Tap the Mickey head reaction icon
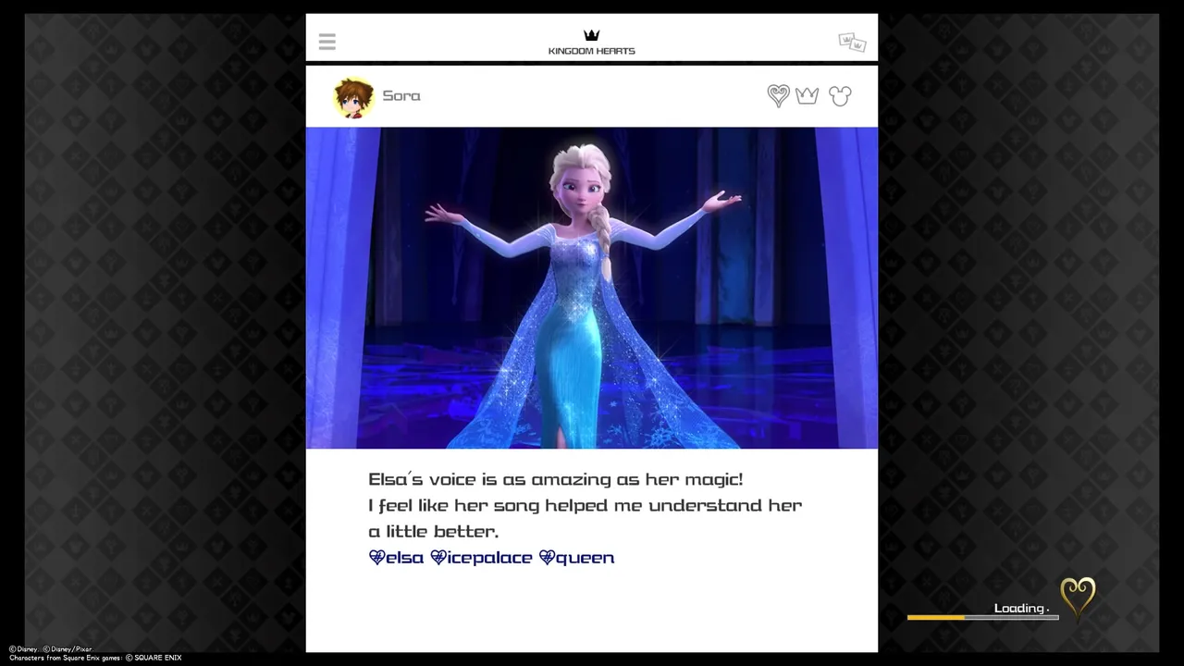 [x=839, y=95]
